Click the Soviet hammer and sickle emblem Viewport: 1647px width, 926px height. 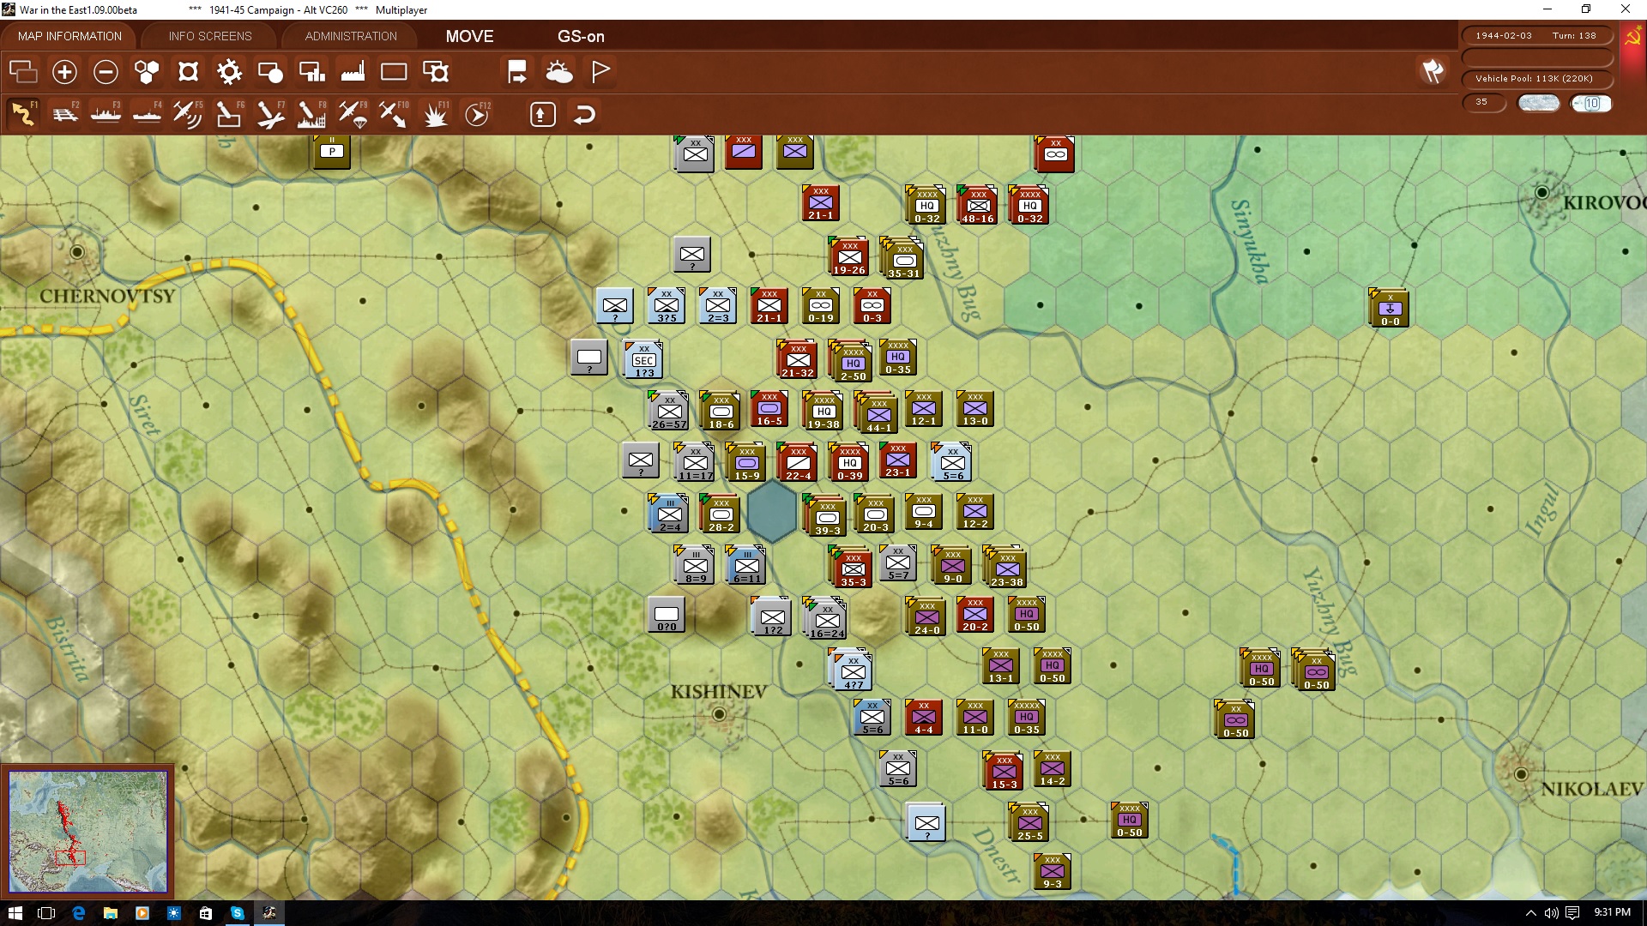pos(1632,36)
